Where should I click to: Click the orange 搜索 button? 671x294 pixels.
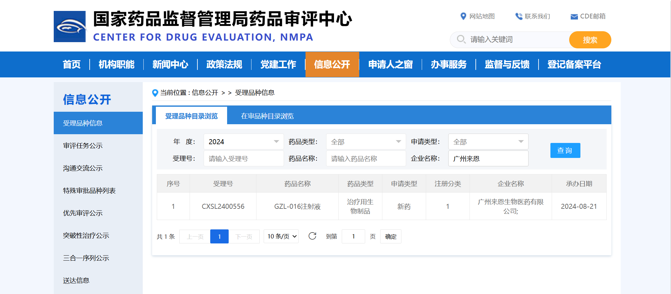click(x=590, y=40)
